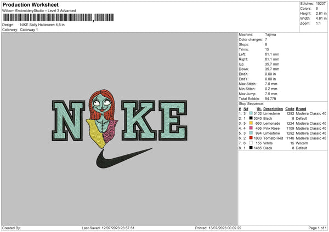Screen dimensions: 329x232
Task: Click the code 1224 in the Lemonade row
Action: pos(290,123)
